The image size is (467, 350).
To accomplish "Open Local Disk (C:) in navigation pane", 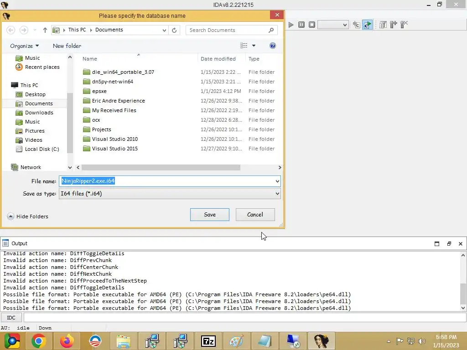I will tap(37, 149).
